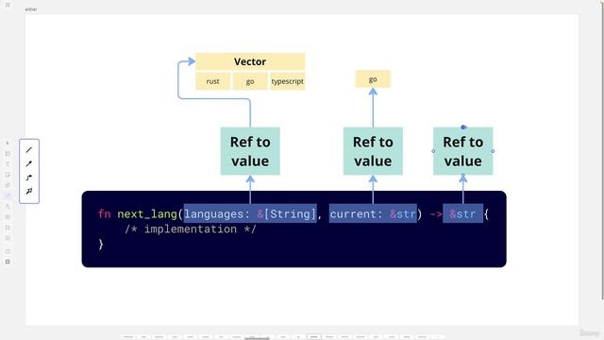The image size is (604, 340).
Task: Select the text tool in left toolbar
Action: pyautogui.click(x=8, y=164)
